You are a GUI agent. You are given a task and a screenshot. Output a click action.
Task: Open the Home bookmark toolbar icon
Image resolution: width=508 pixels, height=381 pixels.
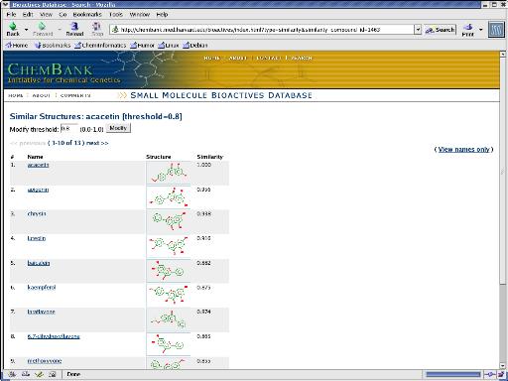pos(9,46)
